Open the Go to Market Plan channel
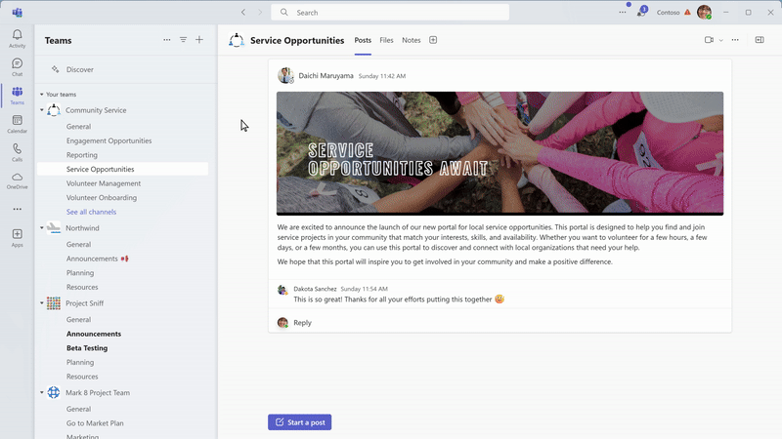Viewport: 782px width, 439px height. (95, 423)
